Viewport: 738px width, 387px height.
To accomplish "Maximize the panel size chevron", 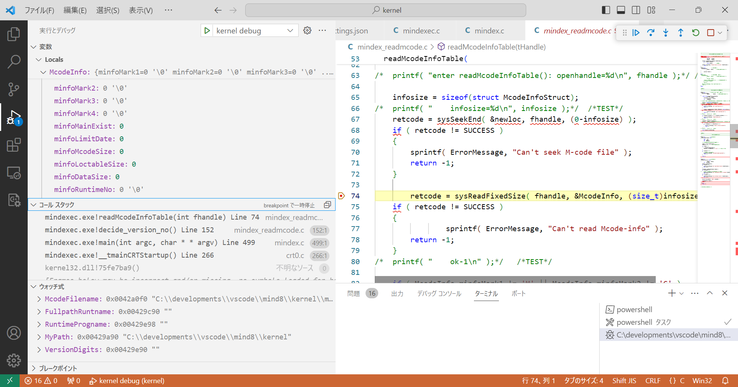I will [710, 293].
